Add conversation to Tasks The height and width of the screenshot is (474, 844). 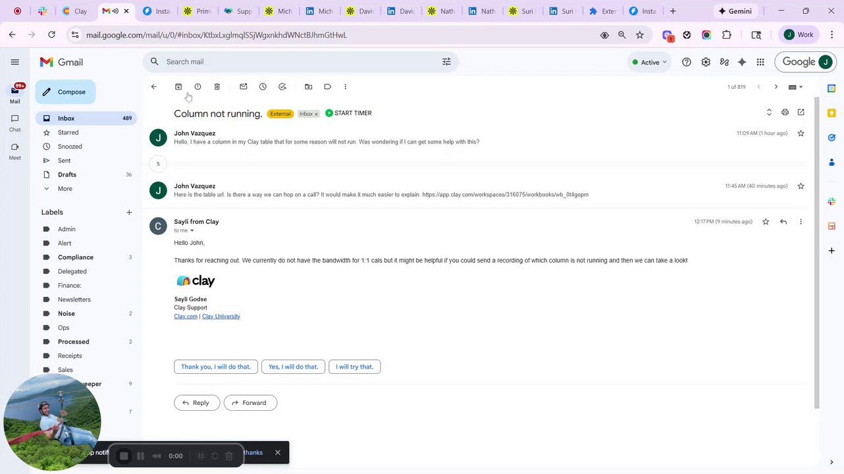click(282, 87)
